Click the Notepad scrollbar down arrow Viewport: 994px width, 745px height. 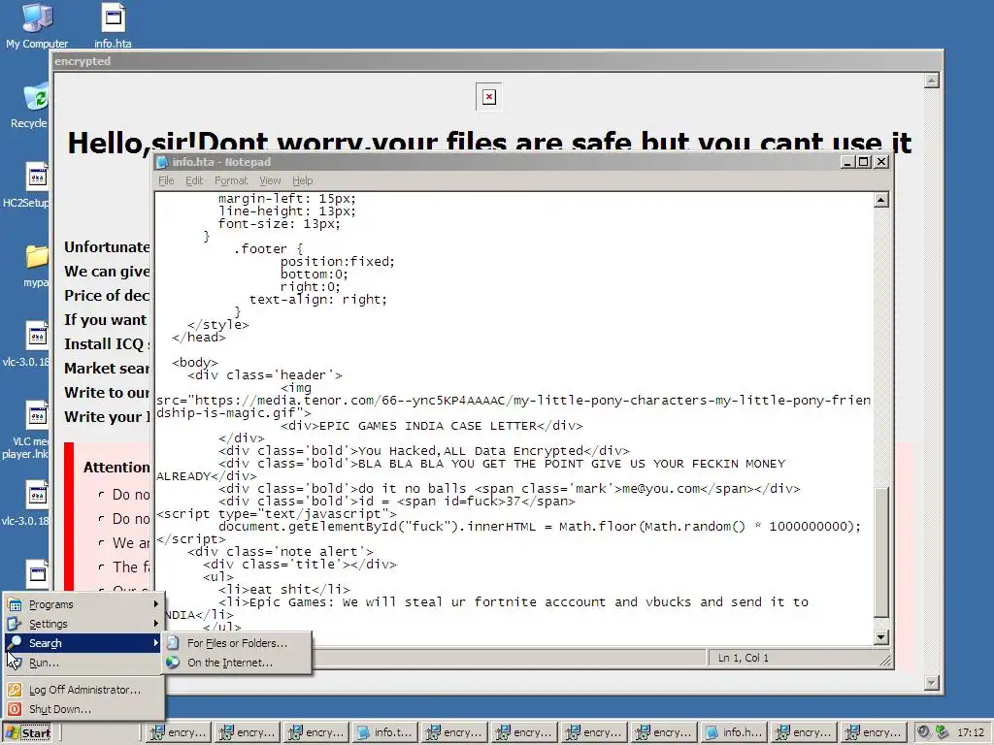(881, 637)
